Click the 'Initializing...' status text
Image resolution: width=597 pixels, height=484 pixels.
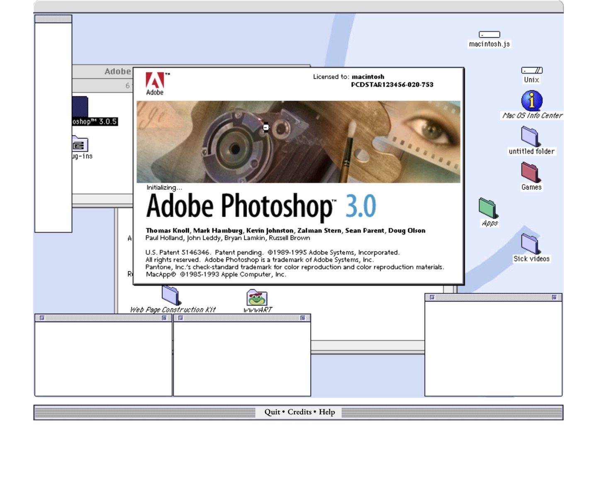coord(164,188)
